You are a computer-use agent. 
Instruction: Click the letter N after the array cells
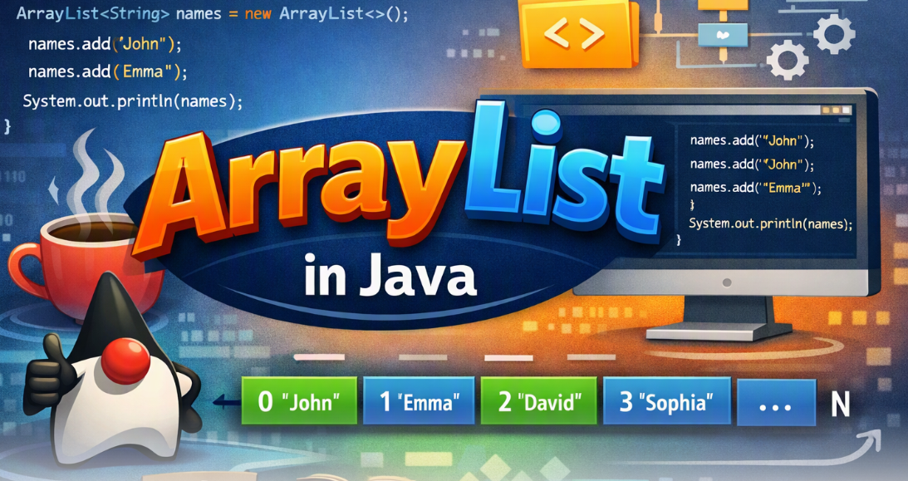[840, 405]
